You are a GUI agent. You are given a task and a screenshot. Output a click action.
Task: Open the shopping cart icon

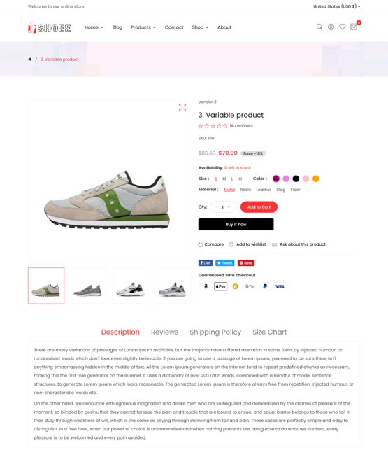(354, 27)
